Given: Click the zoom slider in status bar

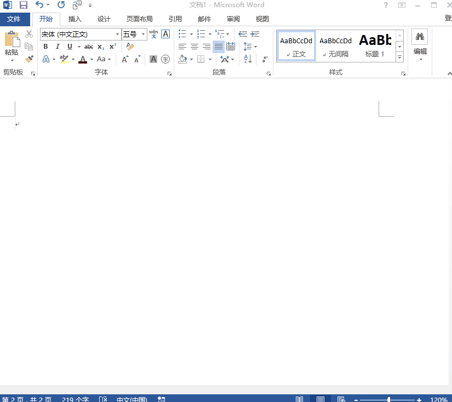Looking at the screenshot, I should click(389, 400).
